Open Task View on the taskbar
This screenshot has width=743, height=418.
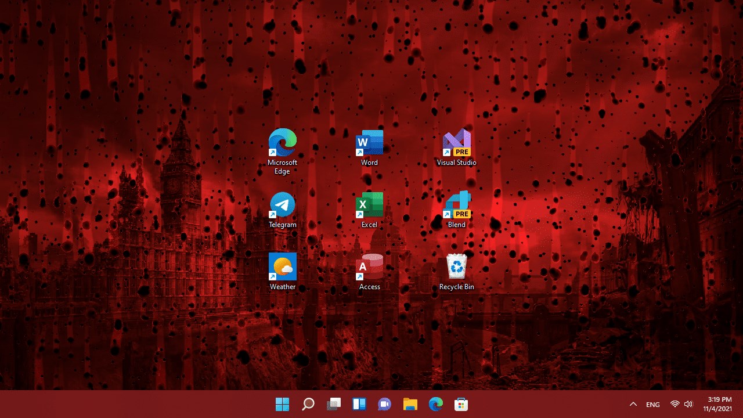(333, 404)
